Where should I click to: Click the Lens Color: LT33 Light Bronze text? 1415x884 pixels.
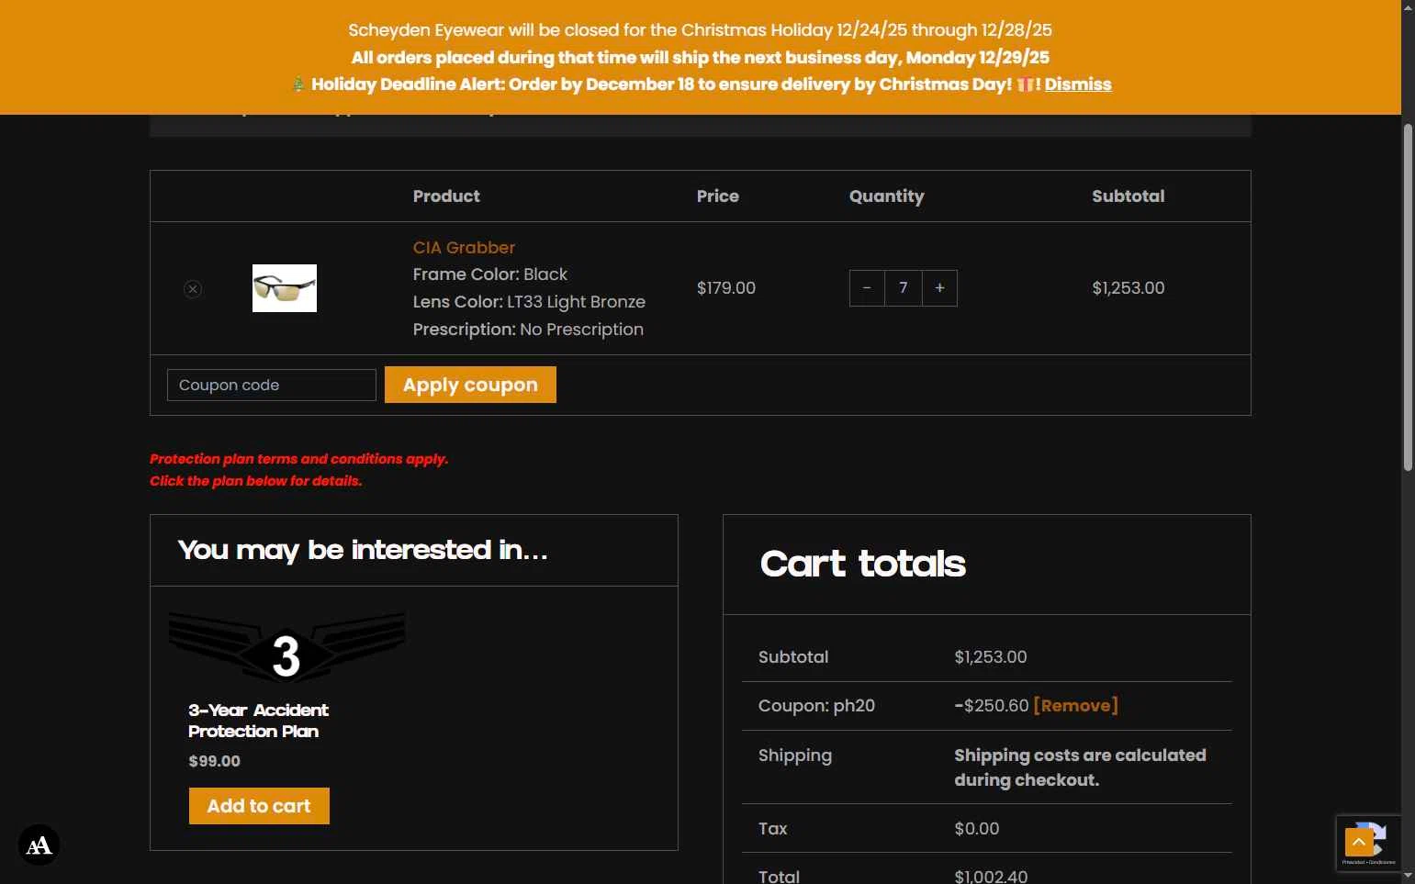click(x=529, y=302)
